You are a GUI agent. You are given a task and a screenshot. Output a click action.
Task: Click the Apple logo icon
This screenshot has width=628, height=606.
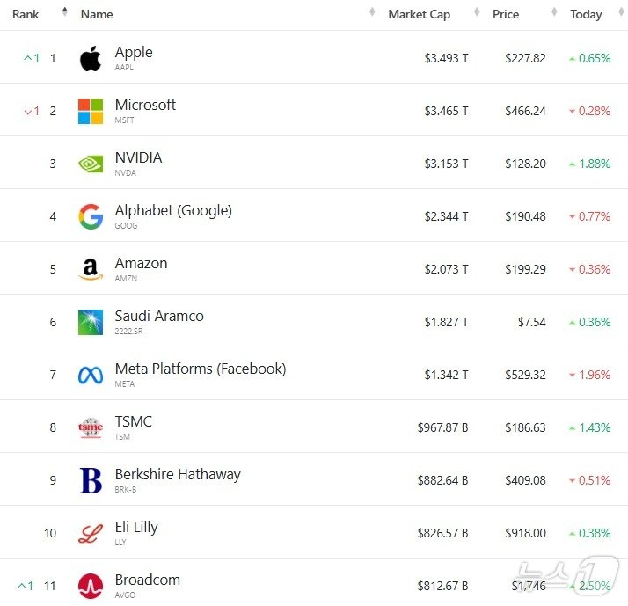(x=91, y=59)
